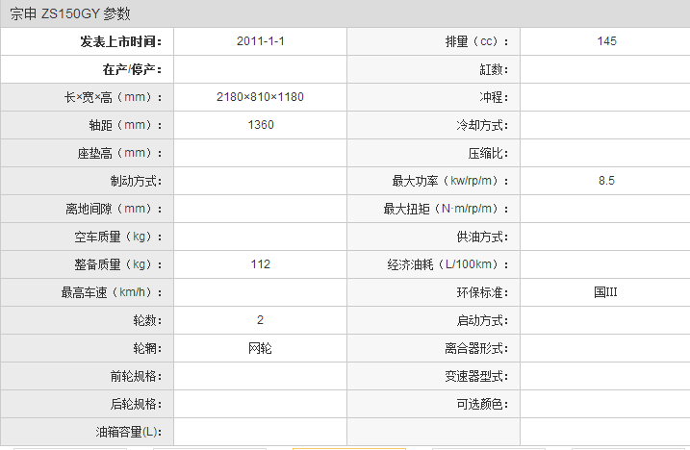Click the 空车质里(kg) label
Image resolution: width=690 pixels, height=450 pixels.
(118, 237)
